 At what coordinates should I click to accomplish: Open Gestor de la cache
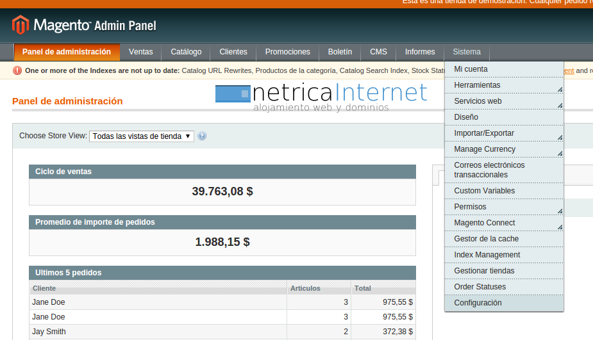(486, 239)
